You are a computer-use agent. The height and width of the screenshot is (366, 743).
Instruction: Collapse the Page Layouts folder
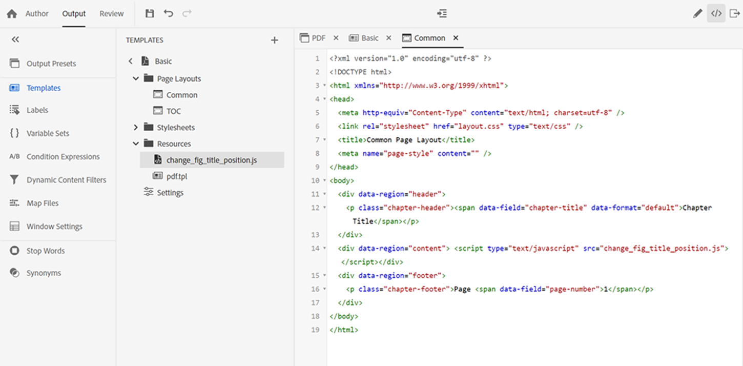coord(135,78)
